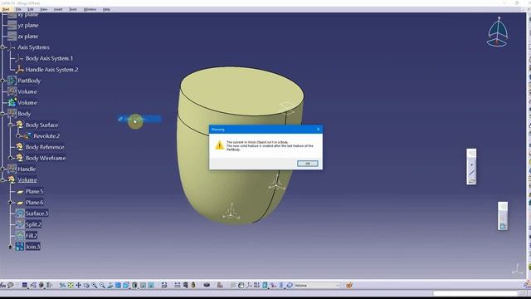Viewport: 531px width, 299px height.
Task: Select Fill.2 in the tree
Action: click(32, 236)
